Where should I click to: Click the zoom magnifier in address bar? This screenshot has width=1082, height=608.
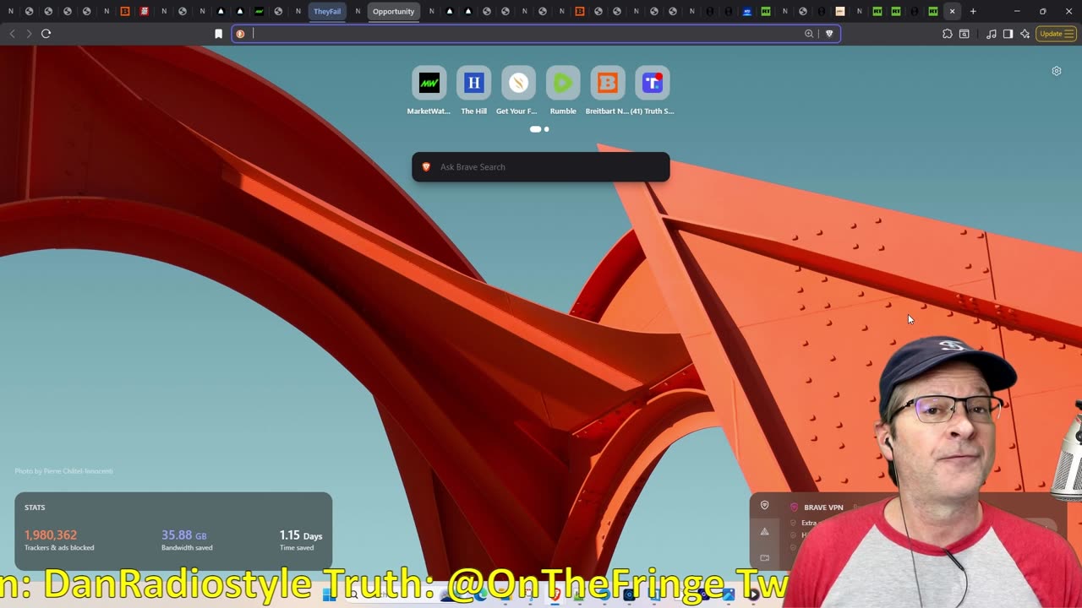[x=809, y=34]
